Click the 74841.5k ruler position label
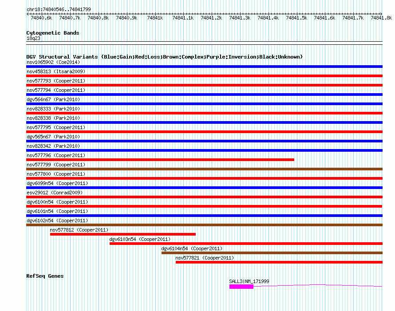Viewport: 395px width, 311px height. click(x=296, y=18)
